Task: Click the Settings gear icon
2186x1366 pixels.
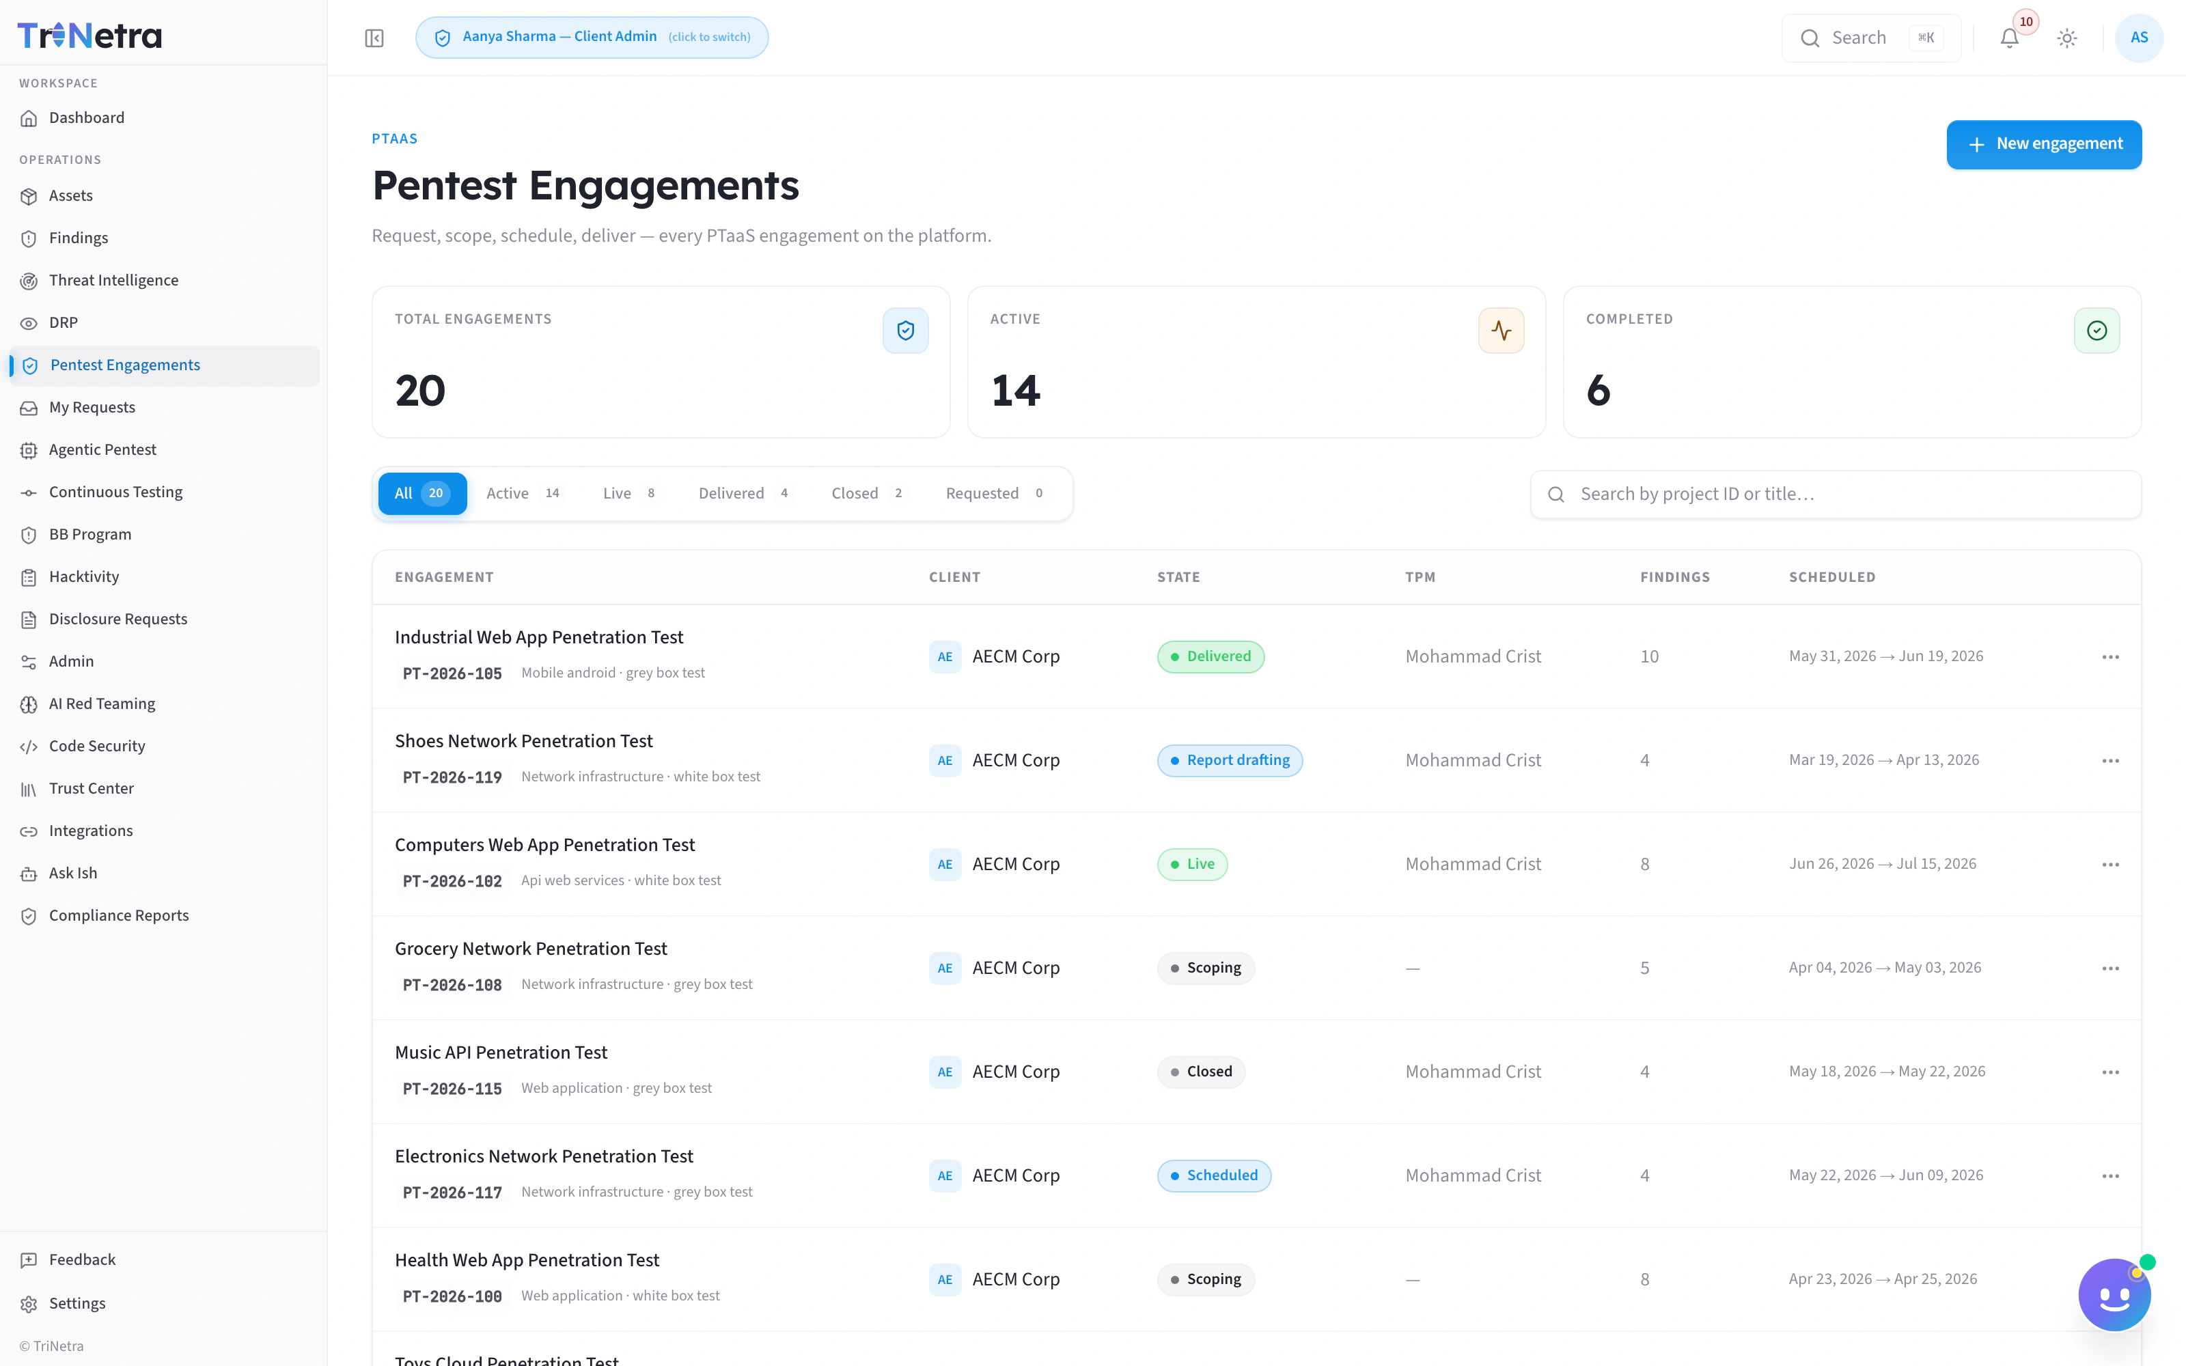Action: pos(29,1305)
